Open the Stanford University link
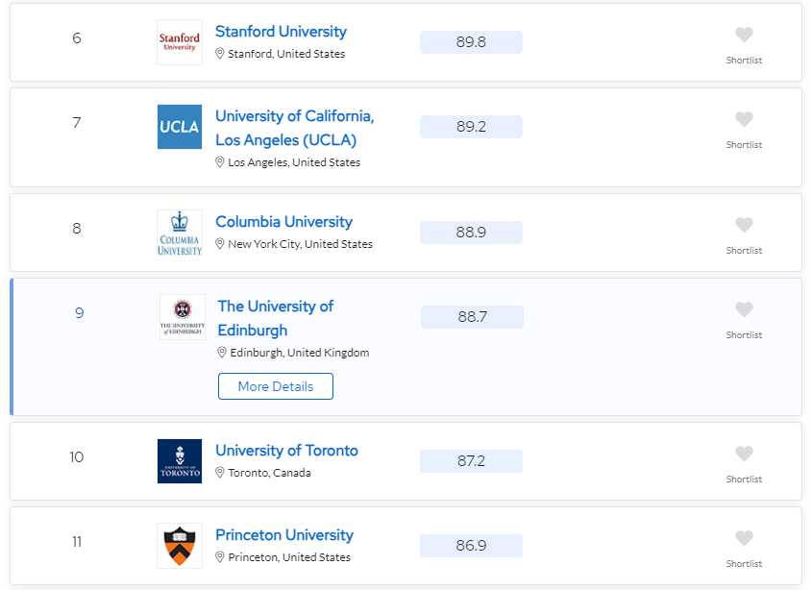The width and height of the screenshot is (811, 590). (x=281, y=32)
